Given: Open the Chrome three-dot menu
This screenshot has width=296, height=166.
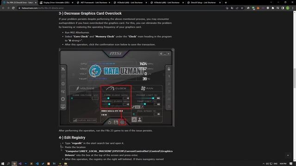Looking at the screenshot, I should point(293,8).
